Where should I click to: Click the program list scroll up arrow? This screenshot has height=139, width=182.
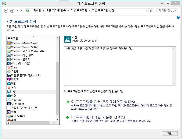[x=58, y=38]
